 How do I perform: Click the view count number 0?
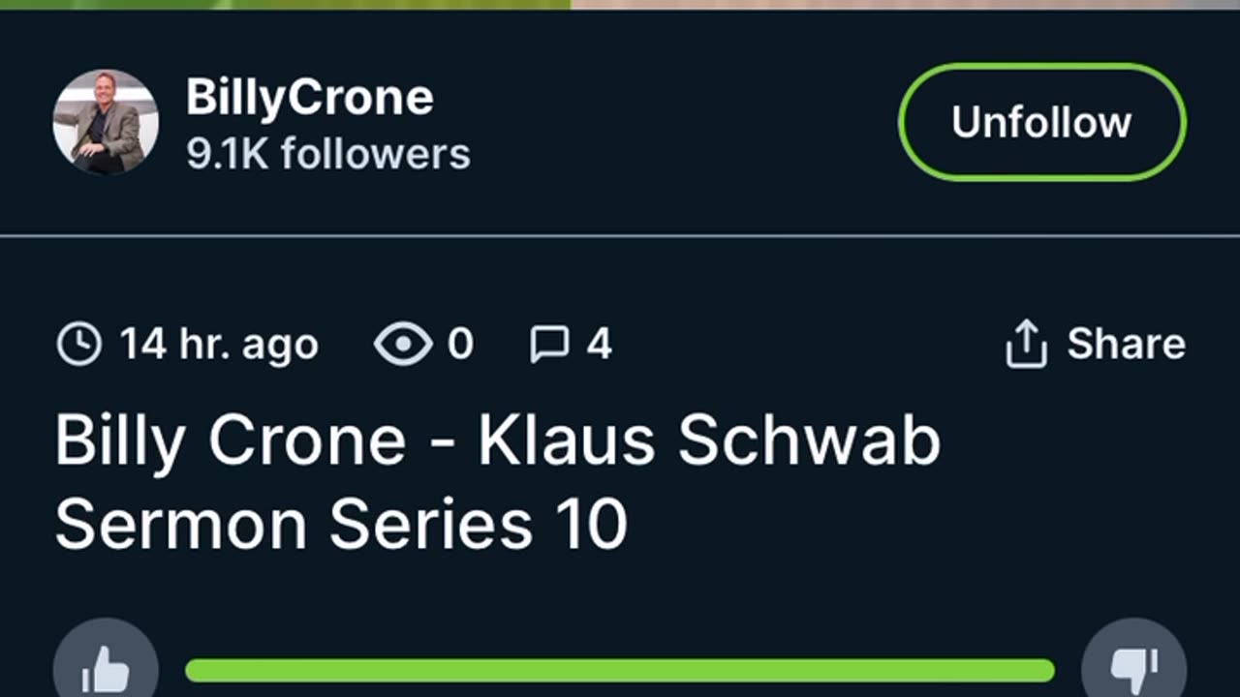pyautogui.click(x=460, y=345)
